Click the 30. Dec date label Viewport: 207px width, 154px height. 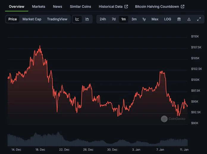click(x=112, y=150)
